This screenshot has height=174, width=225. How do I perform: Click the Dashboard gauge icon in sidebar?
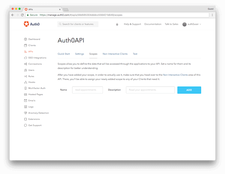(25, 39)
